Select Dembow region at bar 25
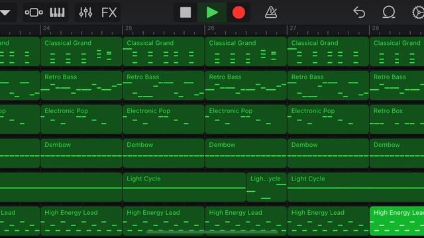 (x=164, y=153)
